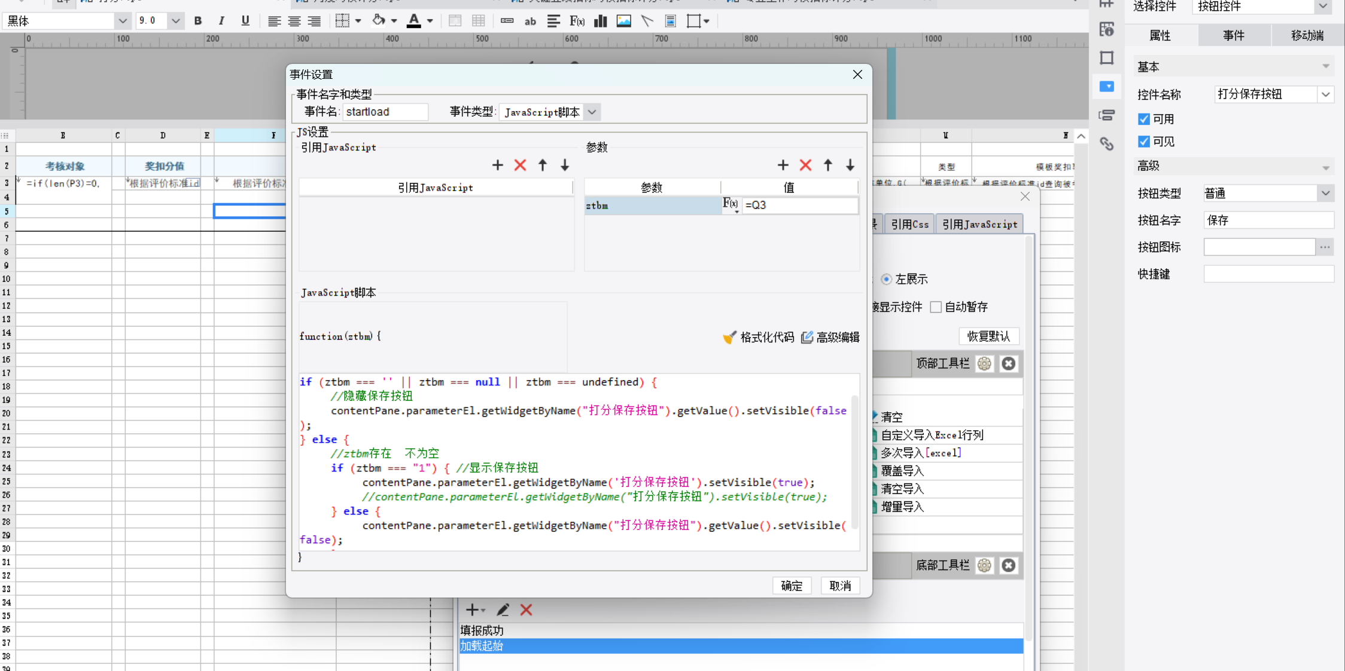
Task: Click the background fill bucket icon
Action: (379, 21)
